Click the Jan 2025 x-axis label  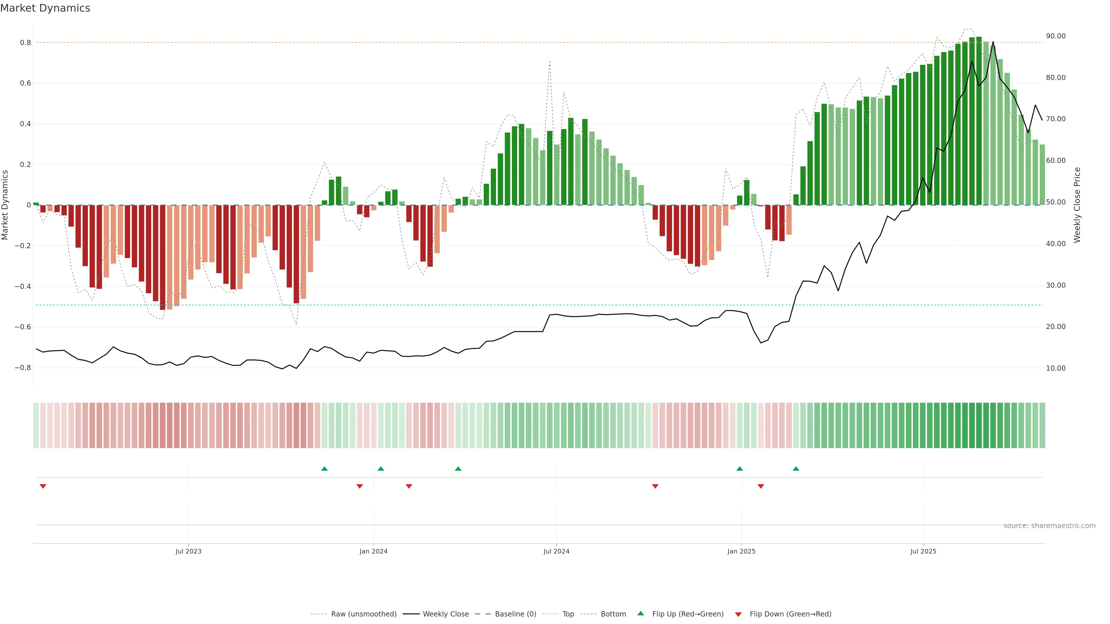[x=741, y=551]
